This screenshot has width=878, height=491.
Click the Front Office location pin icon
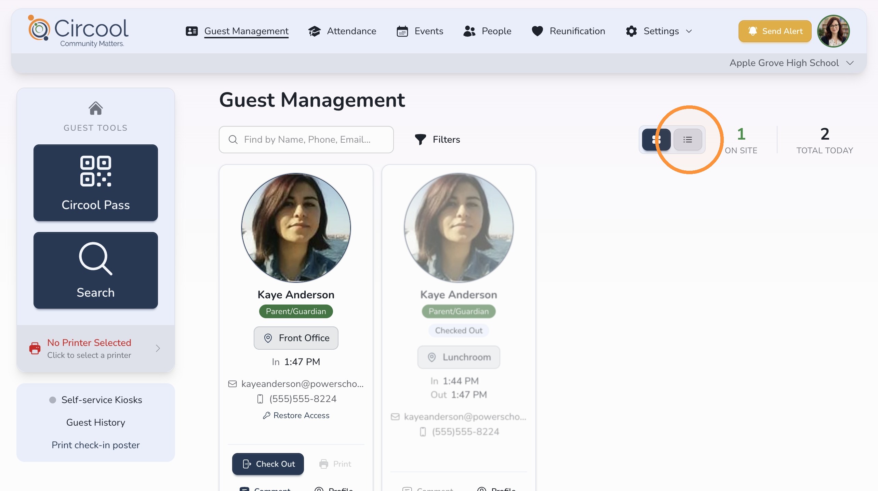point(268,338)
